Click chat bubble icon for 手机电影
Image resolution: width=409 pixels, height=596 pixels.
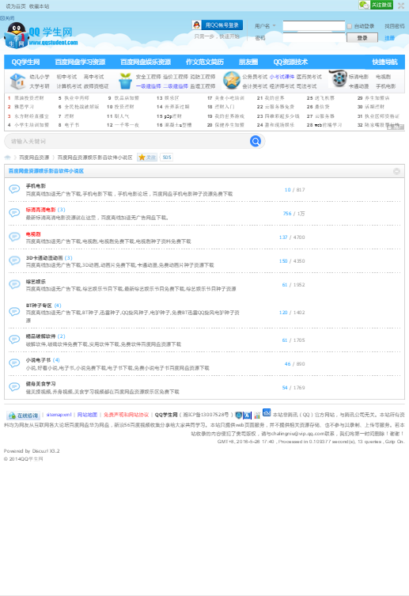(14, 189)
